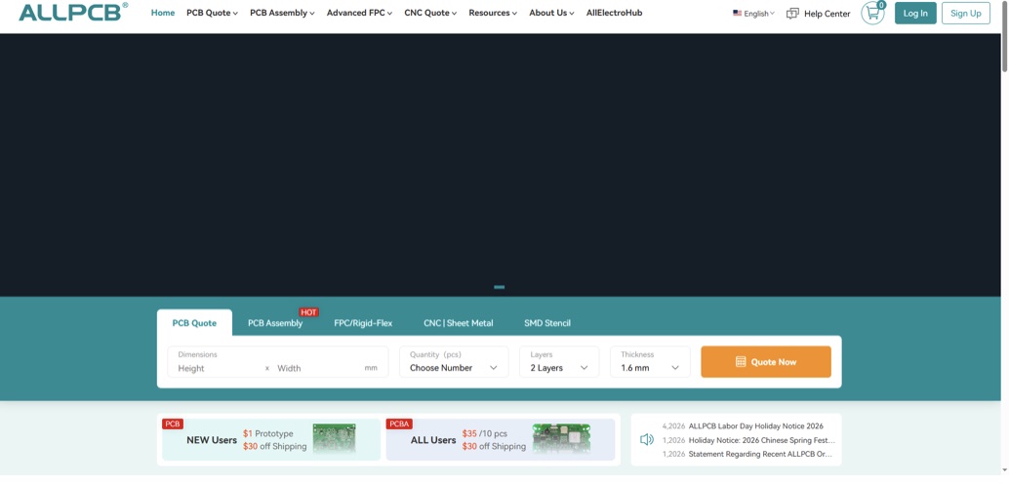Click the red PCB promo badge
Viewport: 1009px width, 484px height.
pos(173,423)
